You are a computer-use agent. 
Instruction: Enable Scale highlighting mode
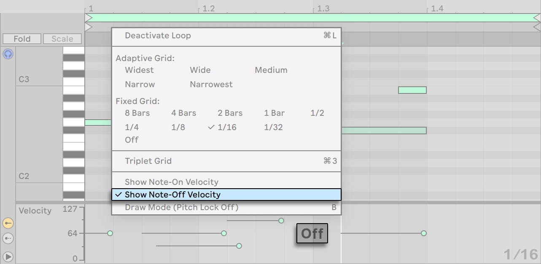click(x=62, y=39)
